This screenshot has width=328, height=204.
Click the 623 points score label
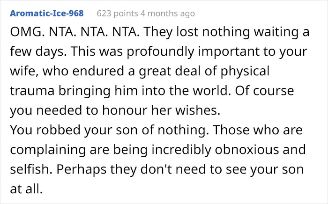tap(117, 14)
